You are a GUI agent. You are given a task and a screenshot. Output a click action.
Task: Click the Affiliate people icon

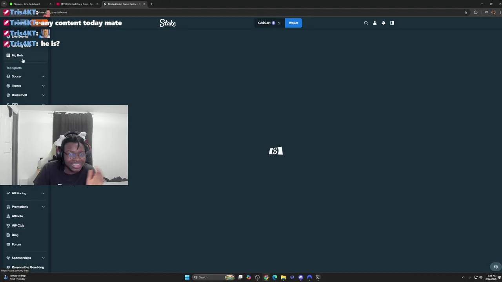coord(8,216)
